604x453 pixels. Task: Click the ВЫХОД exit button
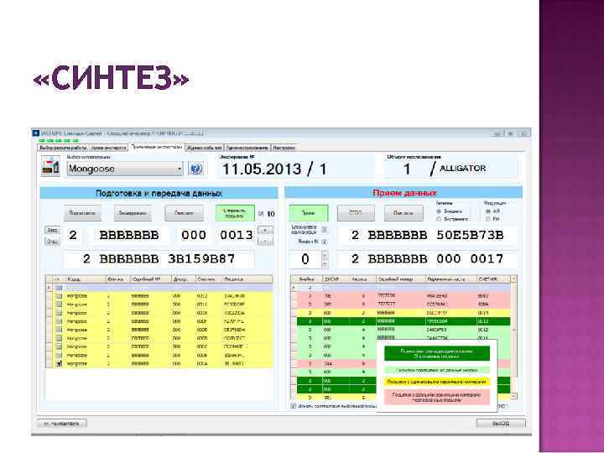click(x=501, y=424)
